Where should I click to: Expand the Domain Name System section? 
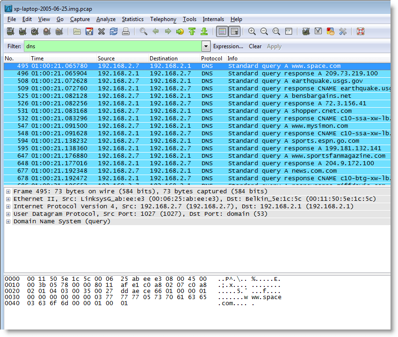point(8,221)
